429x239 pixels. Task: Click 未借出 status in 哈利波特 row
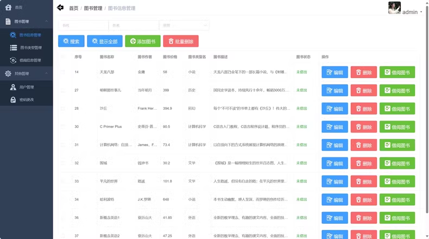click(x=301, y=199)
